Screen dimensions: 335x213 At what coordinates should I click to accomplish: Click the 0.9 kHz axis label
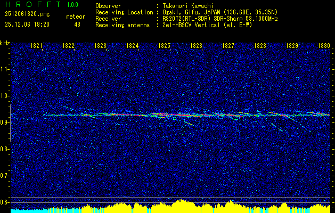click(5, 123)
